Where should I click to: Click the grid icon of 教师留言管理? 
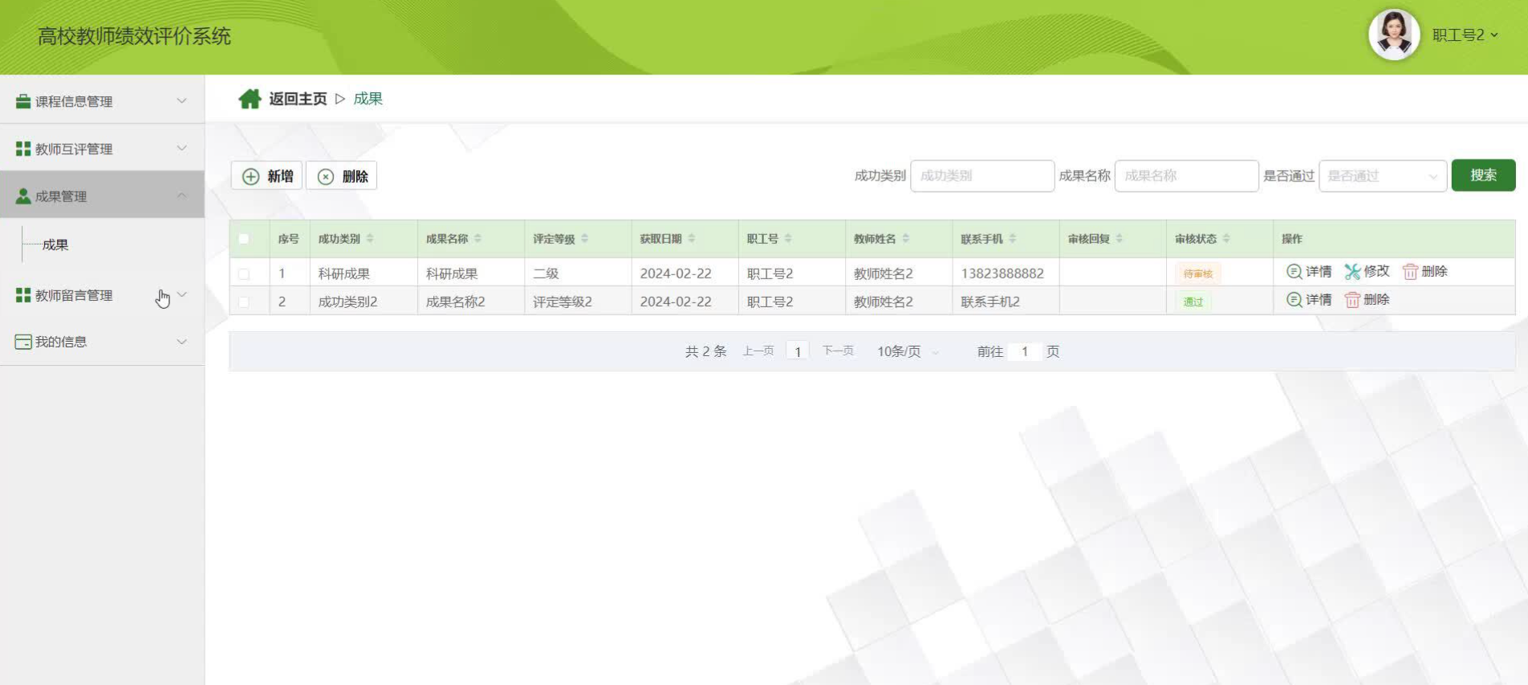coord(23,295)
